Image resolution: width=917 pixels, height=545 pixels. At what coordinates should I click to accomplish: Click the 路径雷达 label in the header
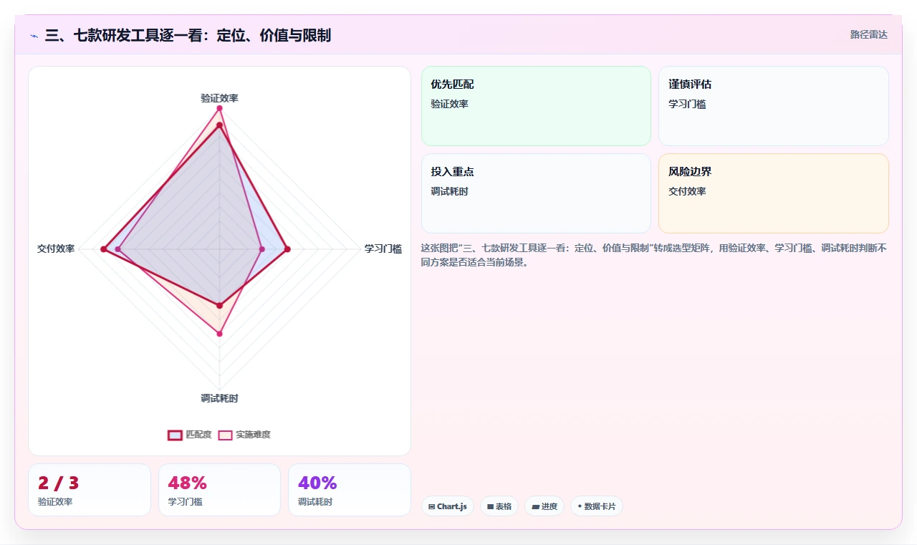pos(868,34)
